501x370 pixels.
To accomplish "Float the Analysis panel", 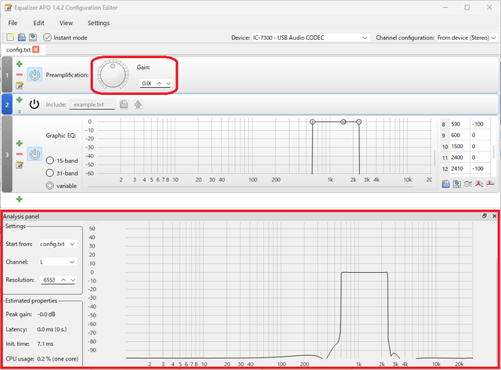I will 485,216.
